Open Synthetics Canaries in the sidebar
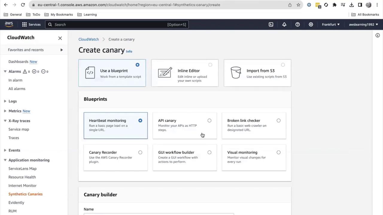Image resolution: width=383 pixels, height=215 pixels. [25, 194]
